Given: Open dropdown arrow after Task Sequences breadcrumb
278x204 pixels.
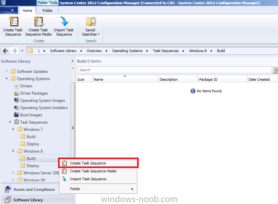Looking at the screenshot, I should 183,51.
